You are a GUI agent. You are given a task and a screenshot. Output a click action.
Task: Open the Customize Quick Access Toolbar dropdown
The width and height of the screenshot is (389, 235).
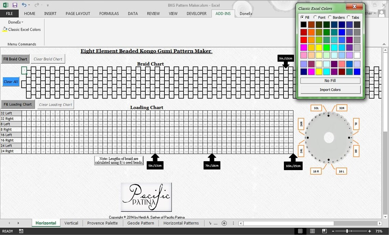47,5
